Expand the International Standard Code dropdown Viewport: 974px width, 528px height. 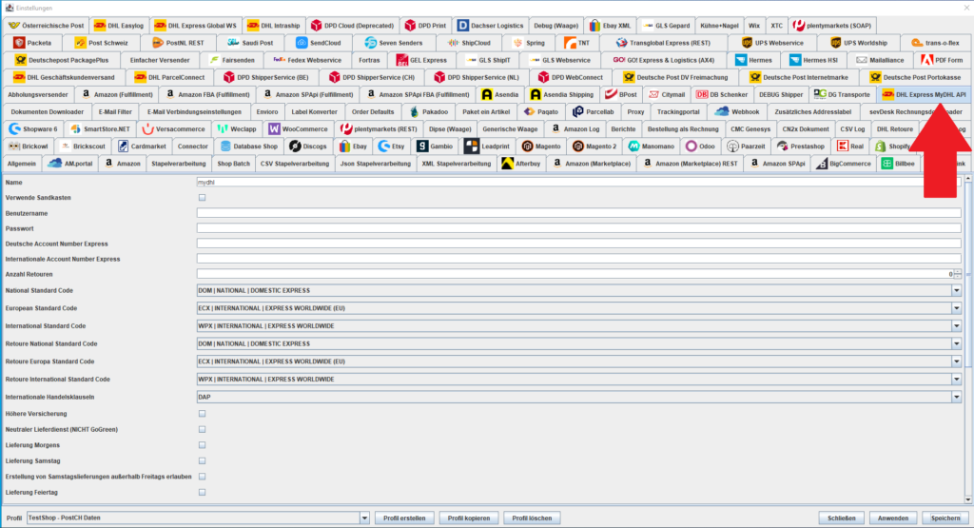(956, 325)
